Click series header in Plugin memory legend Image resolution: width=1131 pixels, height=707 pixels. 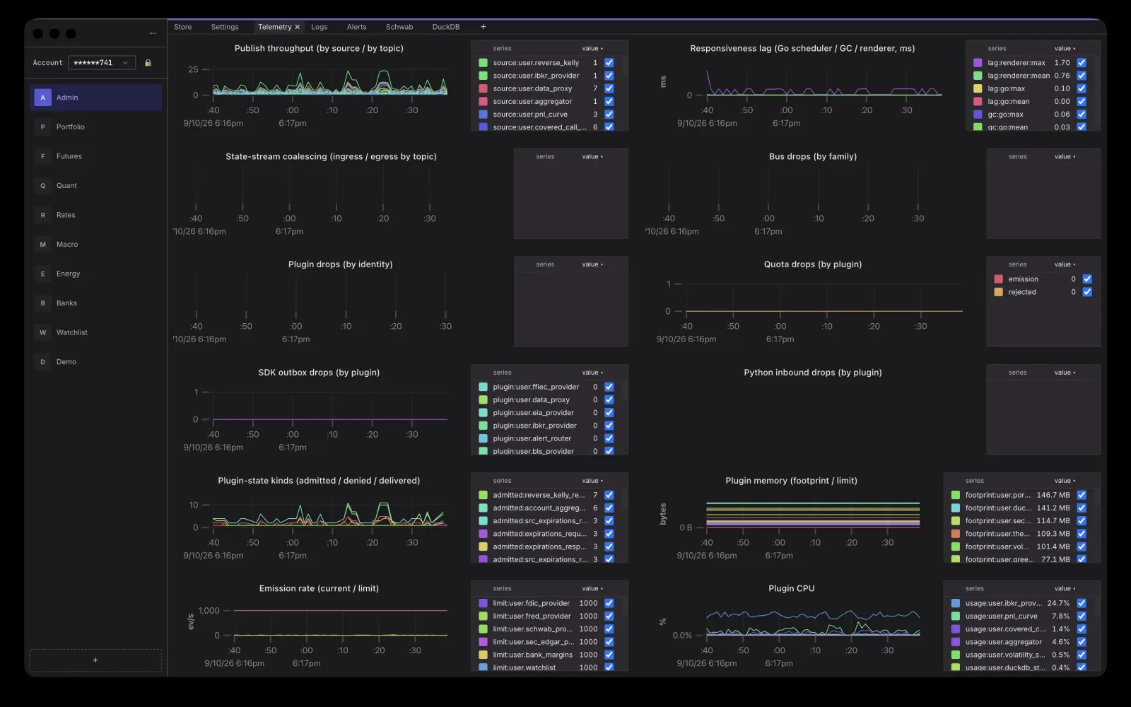click(975, 481)
